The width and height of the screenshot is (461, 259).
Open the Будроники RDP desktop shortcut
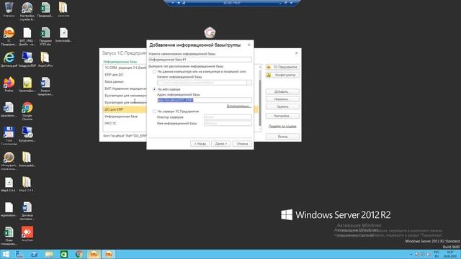coord(27,134)
